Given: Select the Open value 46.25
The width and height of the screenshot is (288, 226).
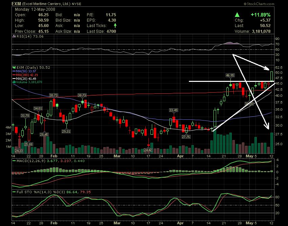Looking at the screenshot, I should click(x=43, y=15).
